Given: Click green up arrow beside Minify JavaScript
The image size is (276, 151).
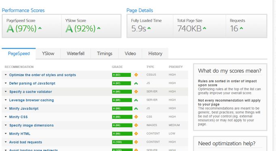Looking at the screenshot, I should (x=136, y=108).
